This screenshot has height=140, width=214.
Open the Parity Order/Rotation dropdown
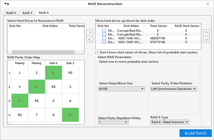point(174,89)
